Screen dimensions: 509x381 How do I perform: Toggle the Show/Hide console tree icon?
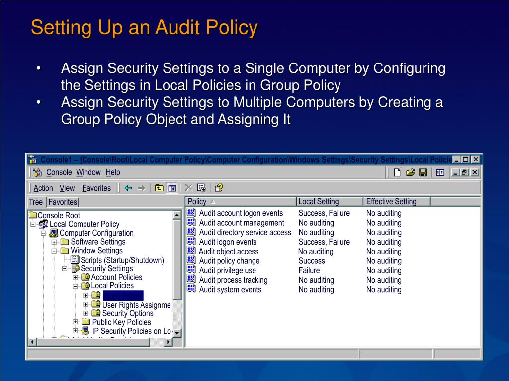[x=172, y=188]
